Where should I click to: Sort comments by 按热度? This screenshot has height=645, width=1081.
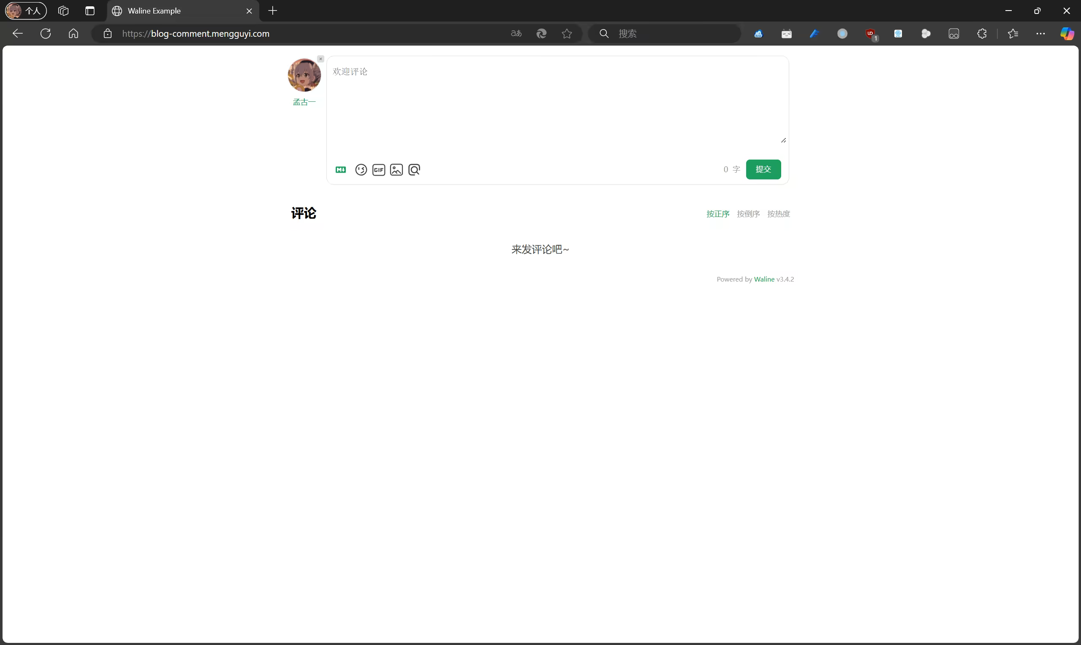pyautogui.click(x=778, y=214)
